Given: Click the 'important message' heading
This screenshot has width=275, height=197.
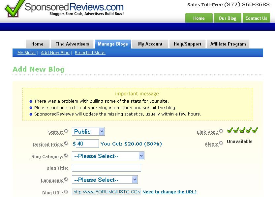Looking at the screenshot, I should point(137,94).
